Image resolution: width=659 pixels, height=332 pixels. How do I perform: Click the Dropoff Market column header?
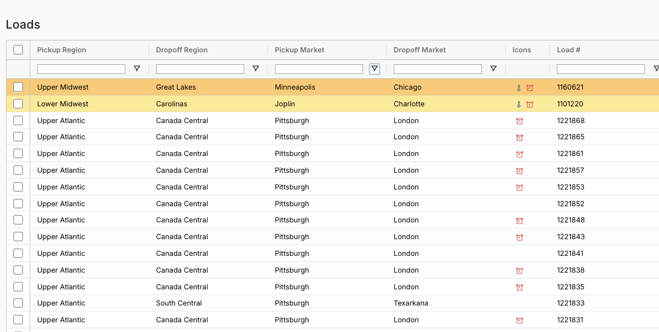(x=420, y=50)
